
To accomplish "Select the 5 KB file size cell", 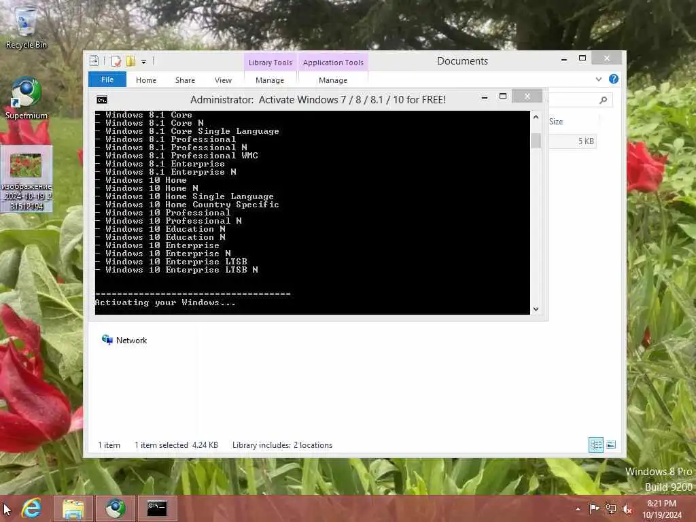I will (x=585, y=141).
